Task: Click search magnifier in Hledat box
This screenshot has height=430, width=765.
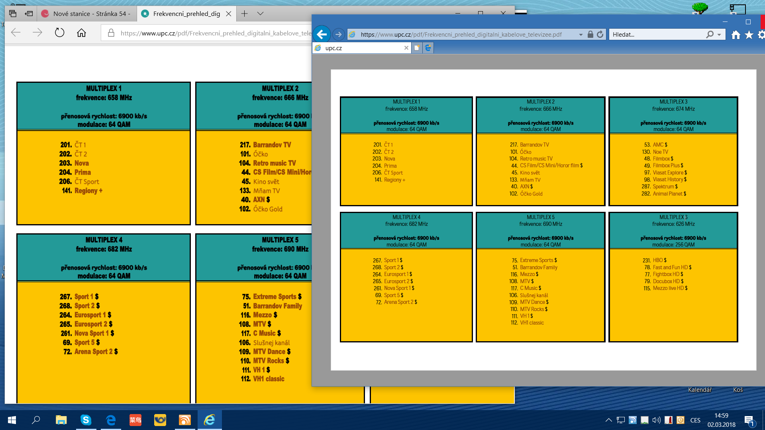Action: (710, 35)
